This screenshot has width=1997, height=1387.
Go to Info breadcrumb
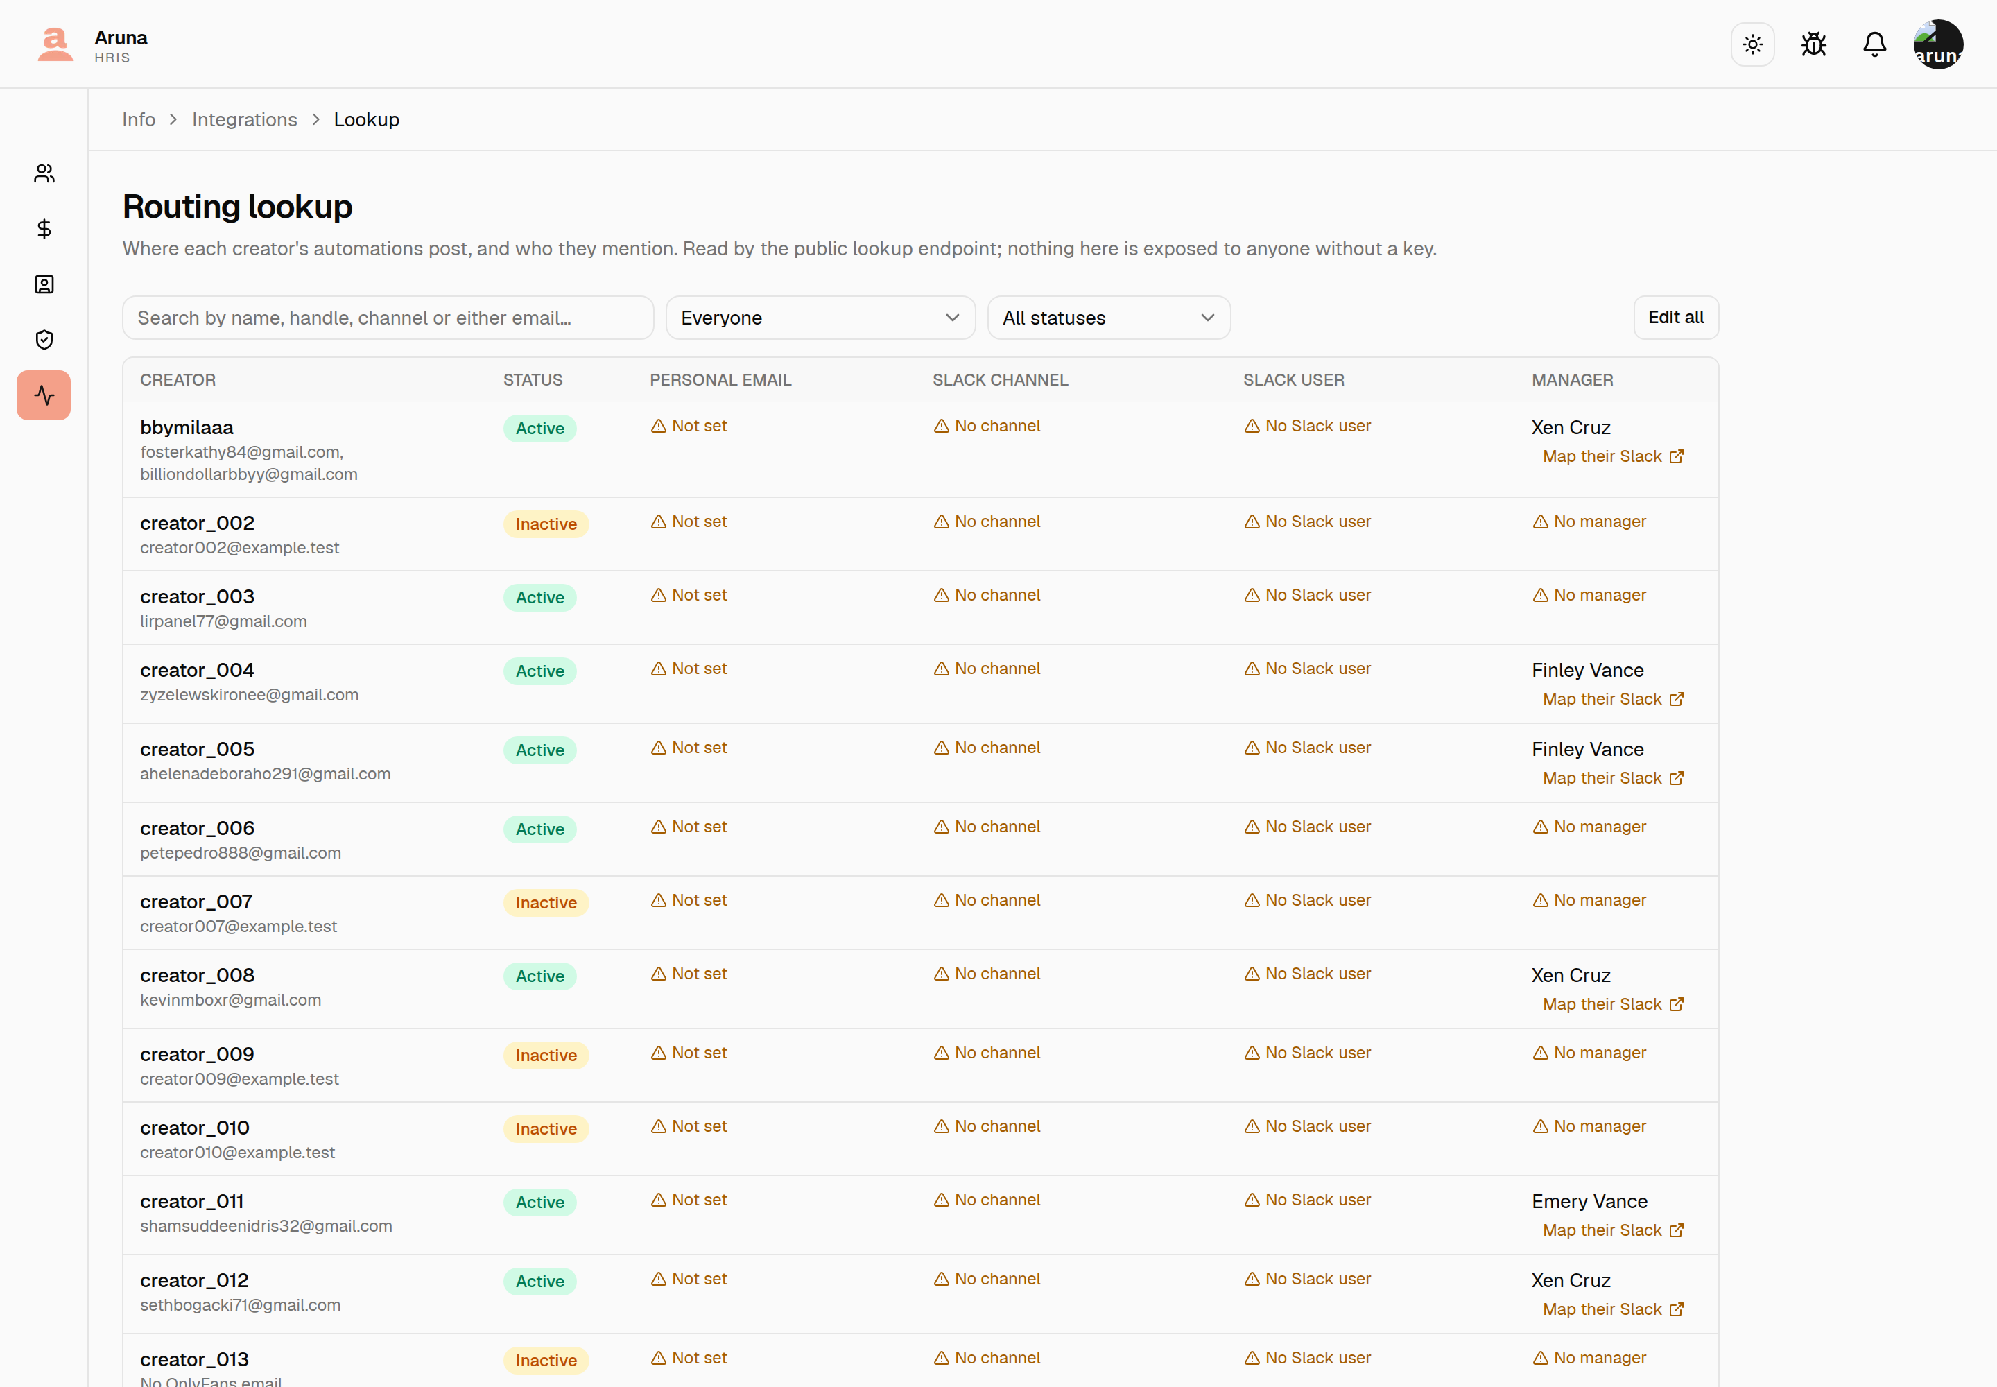click(x=139, y=120)
